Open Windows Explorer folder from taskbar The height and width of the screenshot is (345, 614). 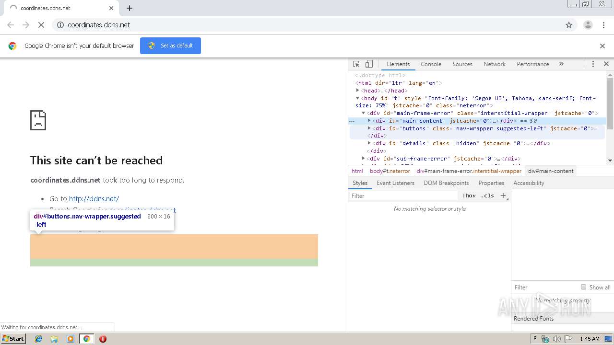pyautogui.click(x=54, y=339)
